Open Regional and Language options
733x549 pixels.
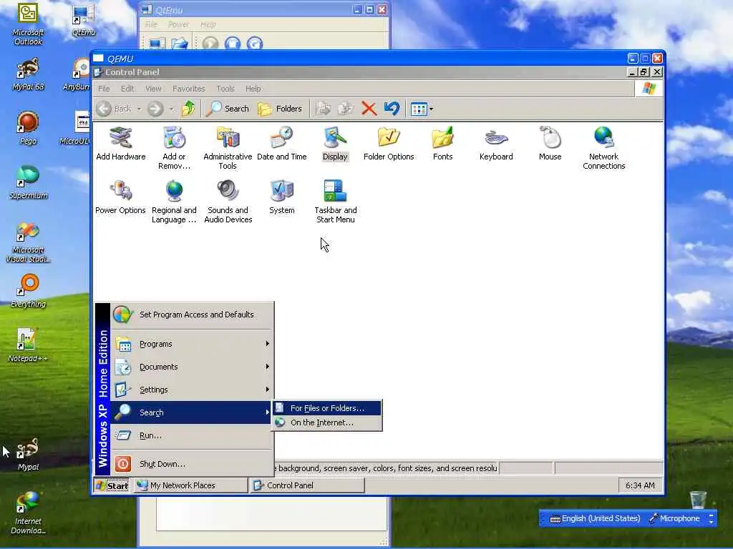tap(174, 201)
